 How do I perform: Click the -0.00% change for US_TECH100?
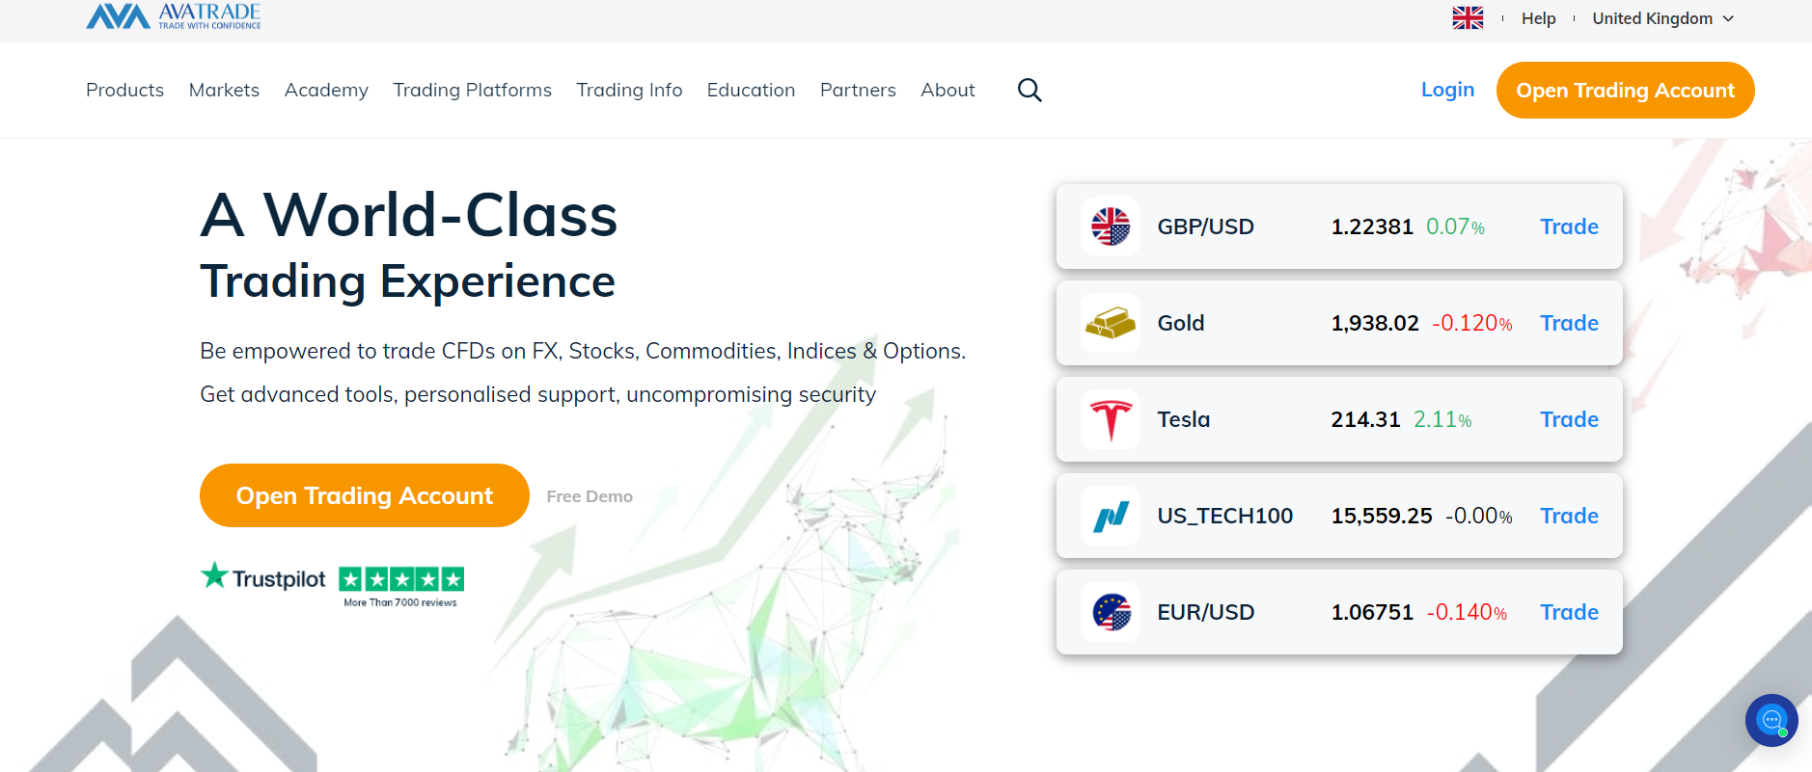pyautogui.click(x=1479, y=516)
